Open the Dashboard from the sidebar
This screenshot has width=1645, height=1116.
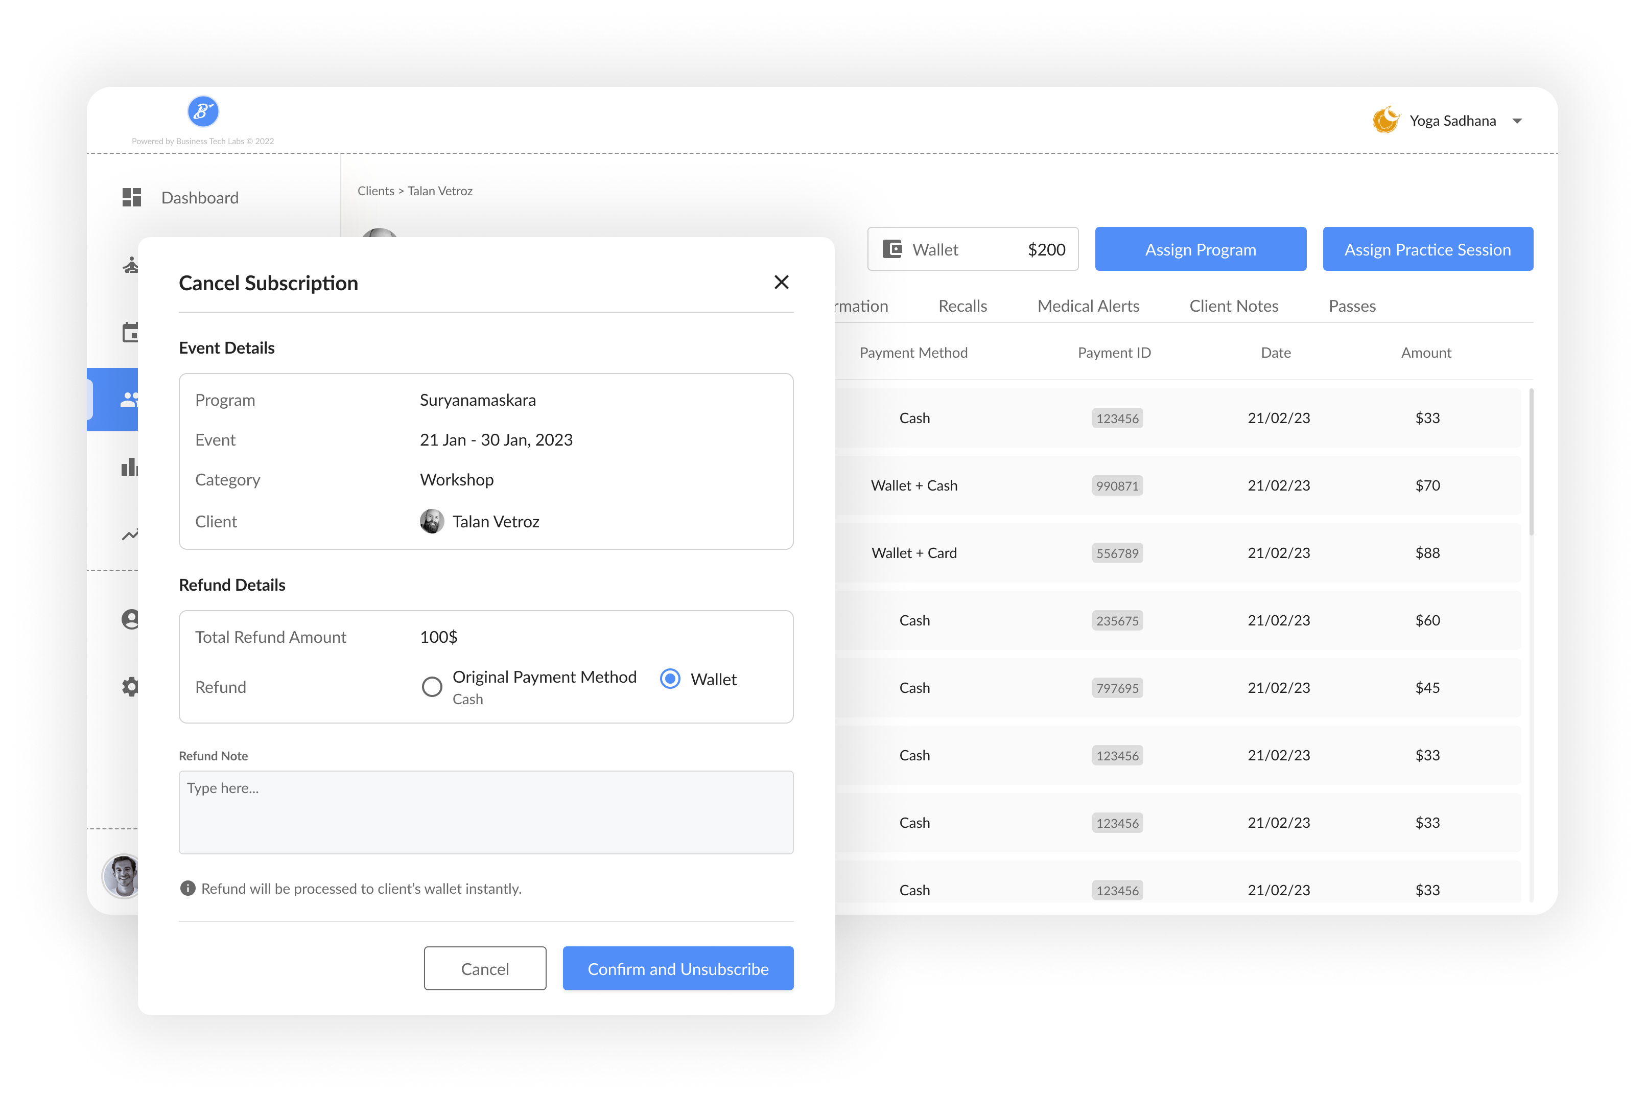[200, 197]
